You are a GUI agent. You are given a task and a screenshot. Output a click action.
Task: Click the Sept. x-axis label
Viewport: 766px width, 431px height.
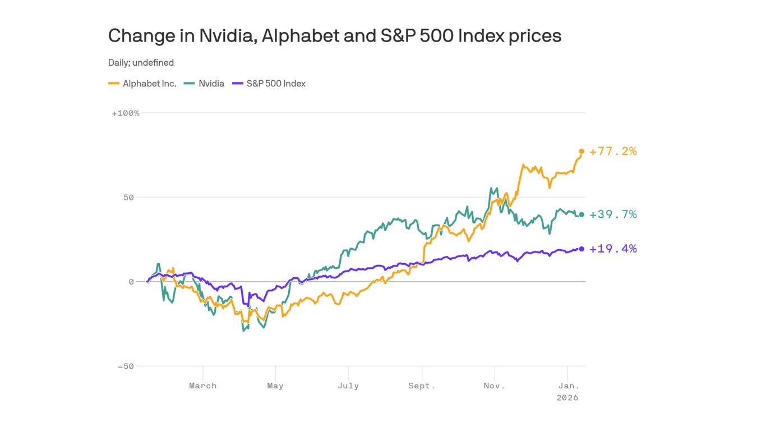coord(422,386)
